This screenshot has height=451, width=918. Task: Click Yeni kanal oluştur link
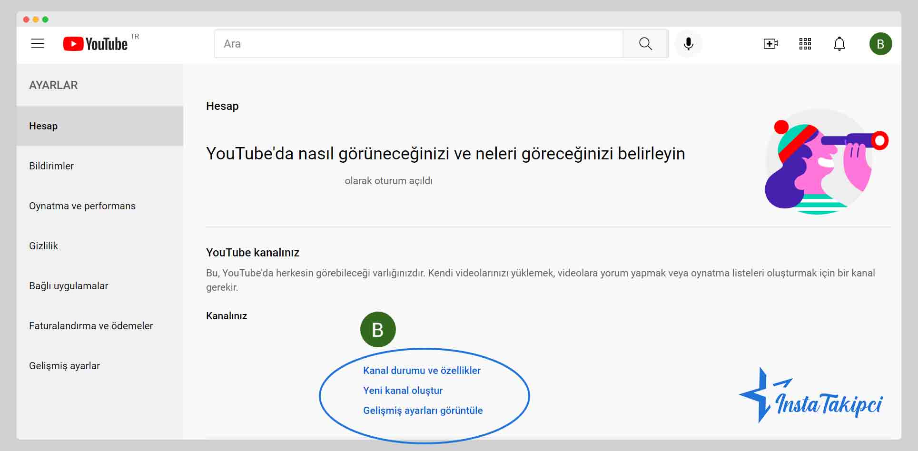tap(403, 391)
